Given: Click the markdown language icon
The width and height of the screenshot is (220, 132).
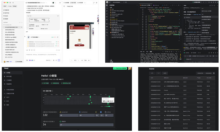Looking at the screenshot, I should pyautogui.click(x=80, y=112).
